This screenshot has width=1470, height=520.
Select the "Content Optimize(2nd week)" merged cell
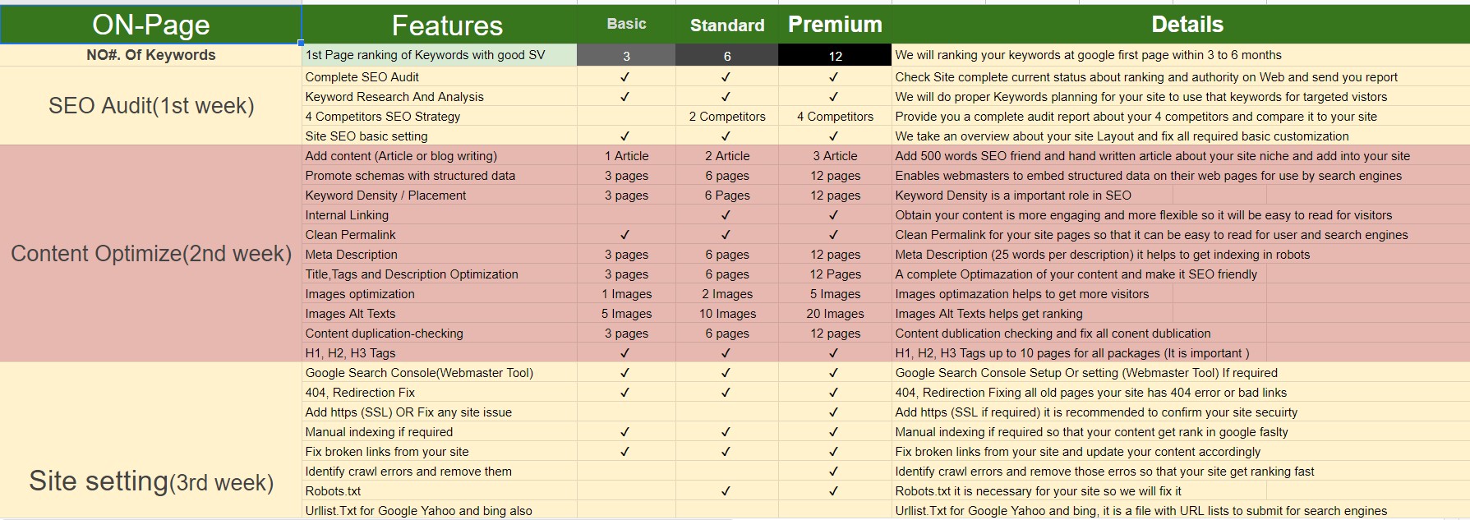pos(151,254)
